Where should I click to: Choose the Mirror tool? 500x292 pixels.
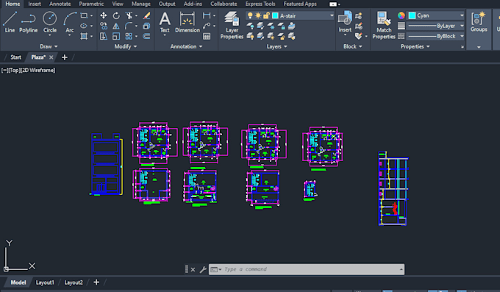(116, 26)
